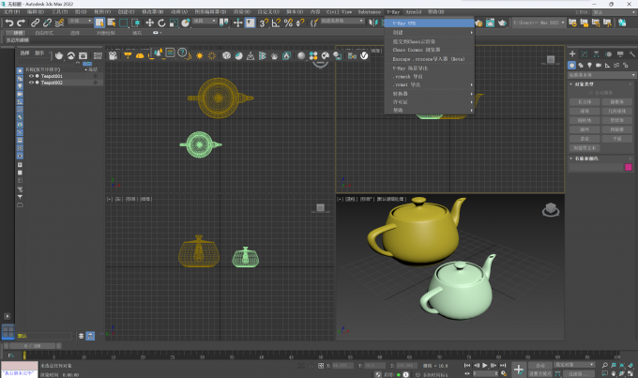
Task: Select the Cameras category icon
Action: [599, 65]
